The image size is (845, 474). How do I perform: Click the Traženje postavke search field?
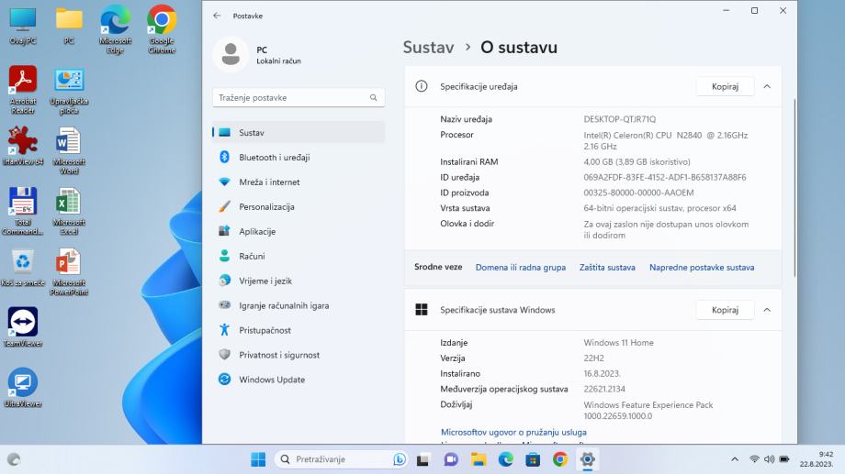(289, 97)
